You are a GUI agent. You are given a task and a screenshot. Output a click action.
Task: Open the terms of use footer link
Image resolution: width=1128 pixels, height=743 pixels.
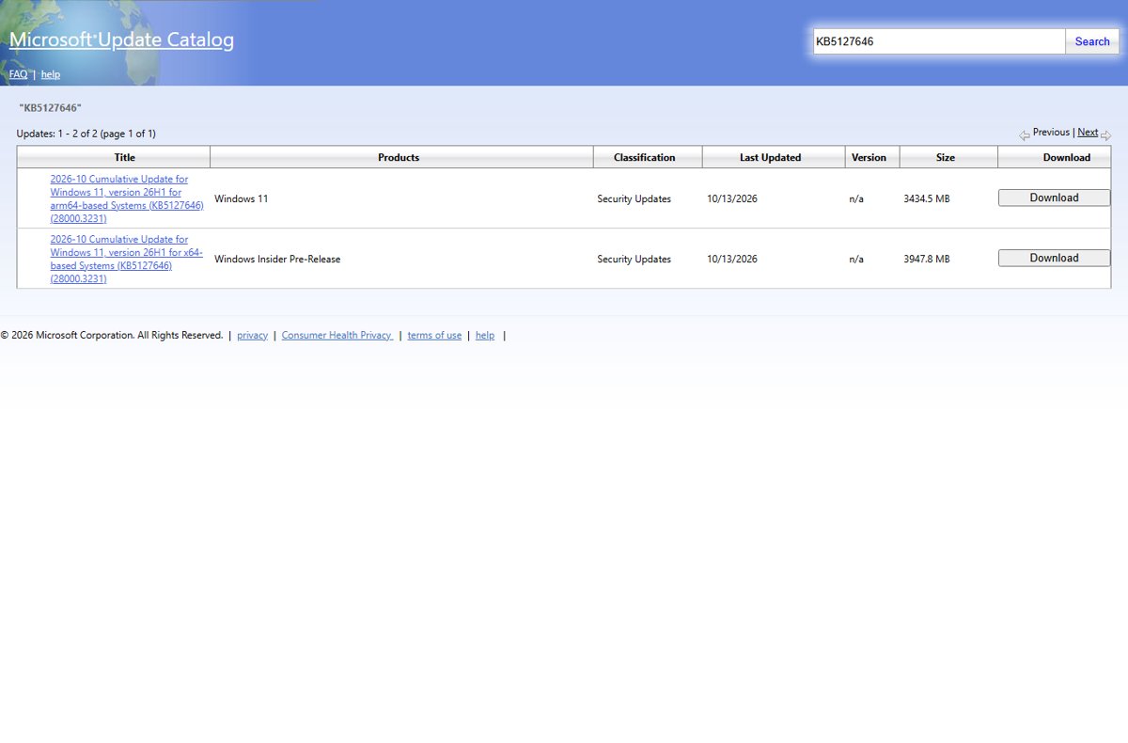pyautogui.click(x=434, y=335)
